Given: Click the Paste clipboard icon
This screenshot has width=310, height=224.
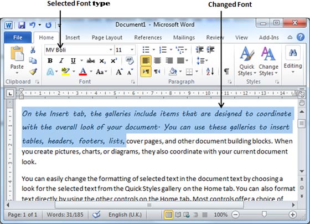Looking at the screenshot, I should [x=17, y=53].
